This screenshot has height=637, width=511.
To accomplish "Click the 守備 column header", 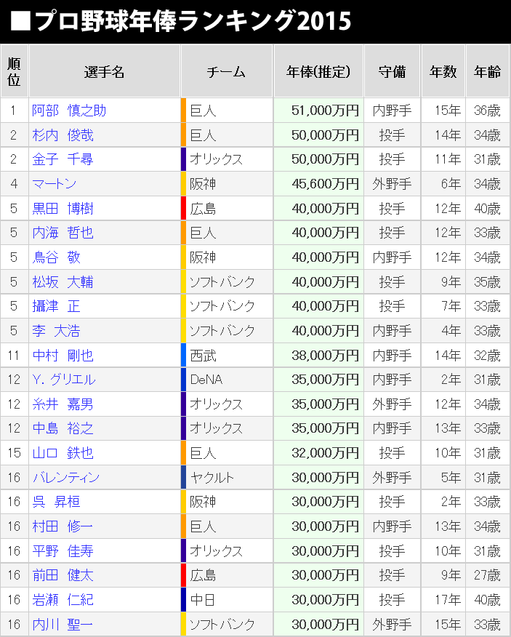I will [392, 71].
